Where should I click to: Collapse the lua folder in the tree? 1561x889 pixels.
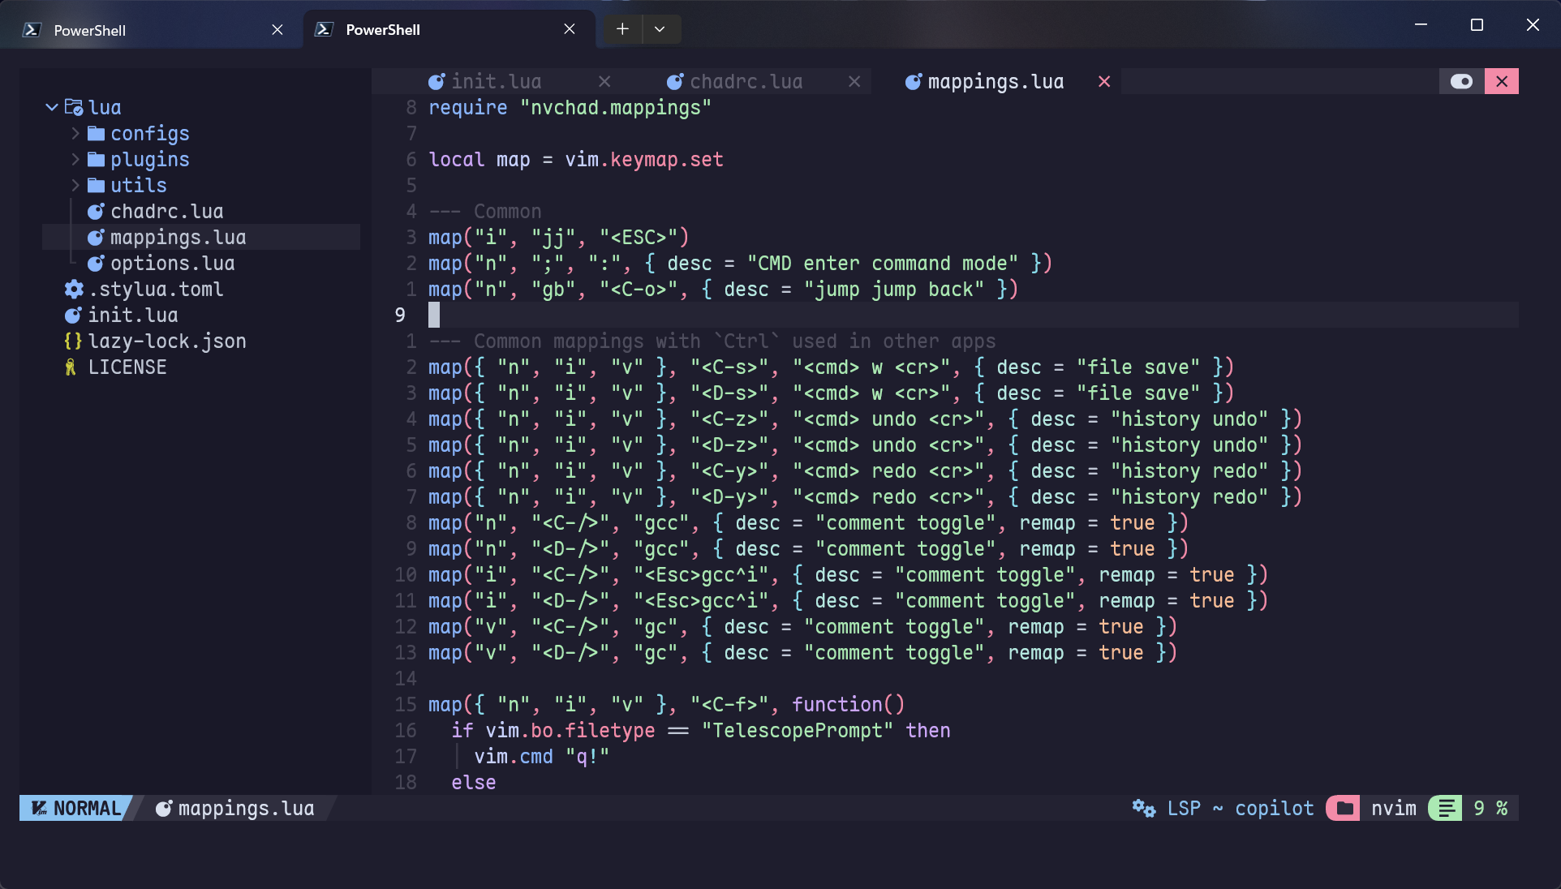coord(52,107)
